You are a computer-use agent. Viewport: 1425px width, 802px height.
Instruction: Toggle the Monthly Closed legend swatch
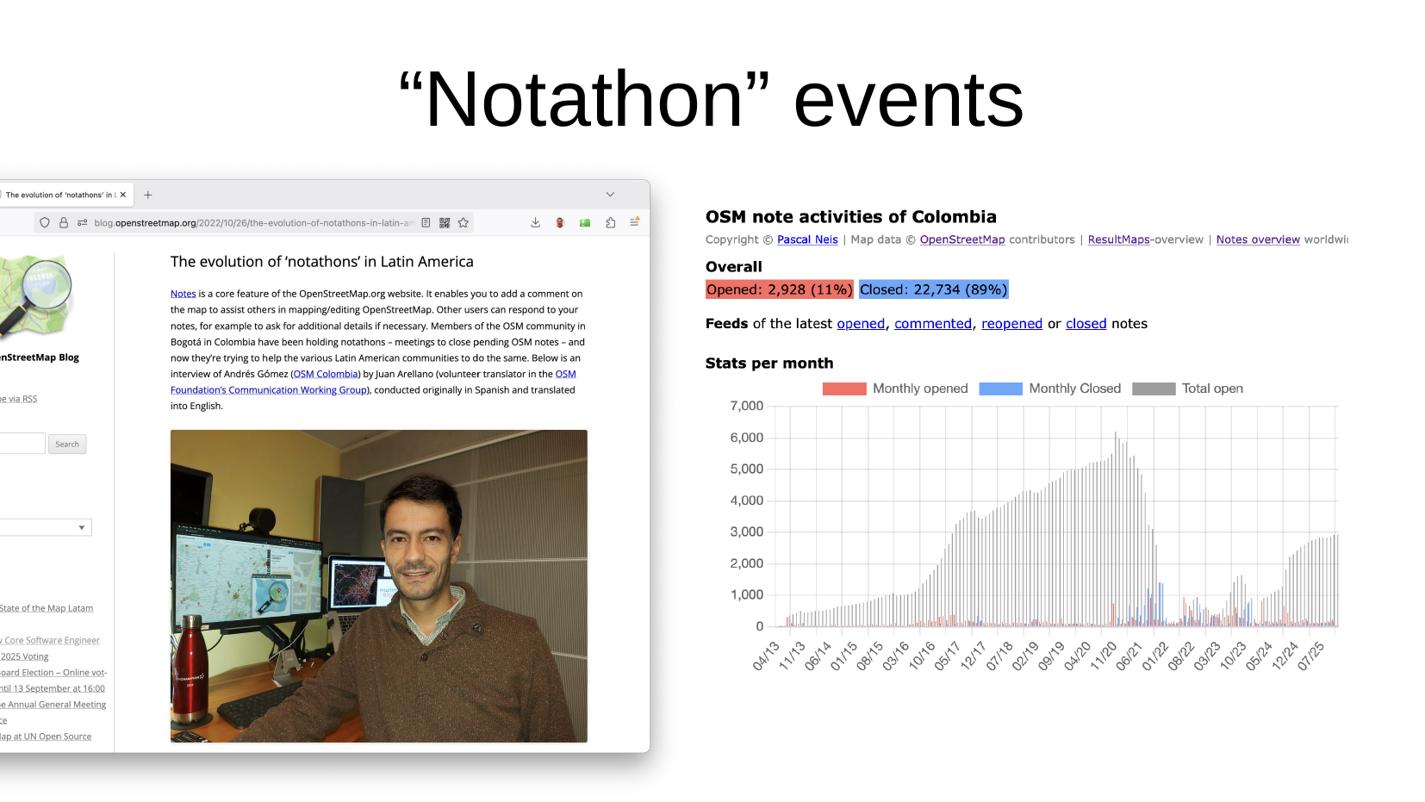[x=1000, y=389]
